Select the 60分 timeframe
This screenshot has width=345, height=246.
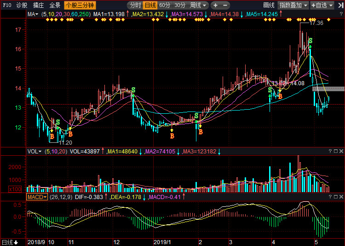165,6
